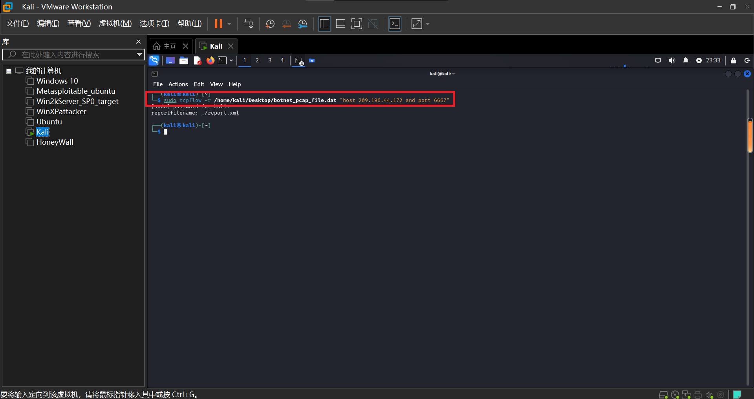This screenshot has height=399, width=754.
Task: Switch to workspace 4
Action: coord(282,60)
